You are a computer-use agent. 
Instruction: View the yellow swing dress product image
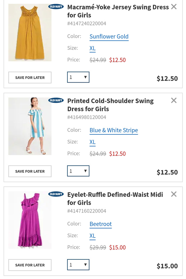tap(30, 33)
